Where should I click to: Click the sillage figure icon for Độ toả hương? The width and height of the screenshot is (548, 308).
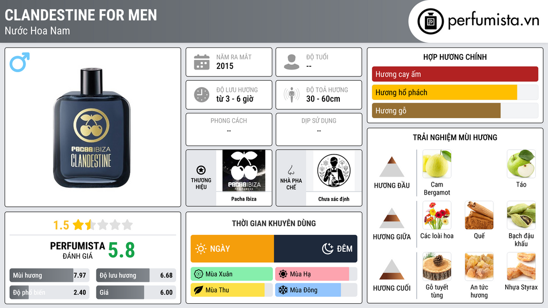292,95
